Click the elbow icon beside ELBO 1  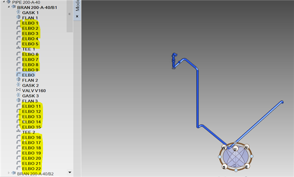point(18,23)
